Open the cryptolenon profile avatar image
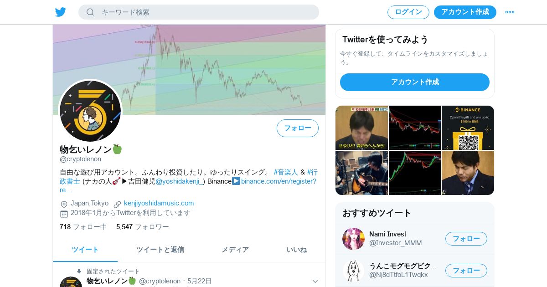Image resolution: width=547 pixels, height=287 pixels. tap(90, 111)
